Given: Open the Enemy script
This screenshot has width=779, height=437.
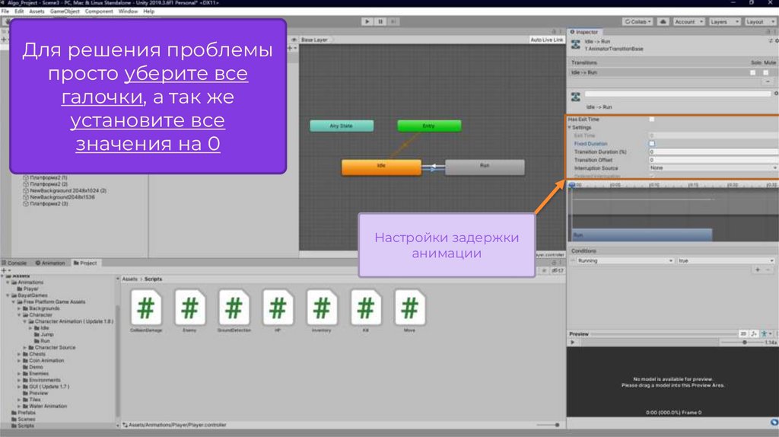Looking at the screenshot, I should 189,310.
